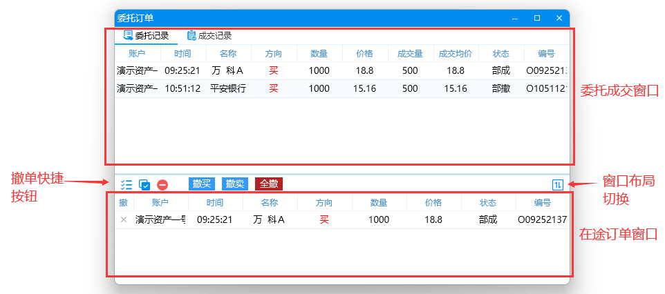Open the 成交记录 tab
Viewport: 665px width, 294px height.
point(209,36)
